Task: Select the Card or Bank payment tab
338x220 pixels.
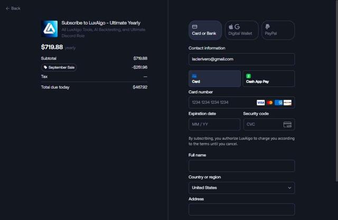Action: tap(205, 30)
